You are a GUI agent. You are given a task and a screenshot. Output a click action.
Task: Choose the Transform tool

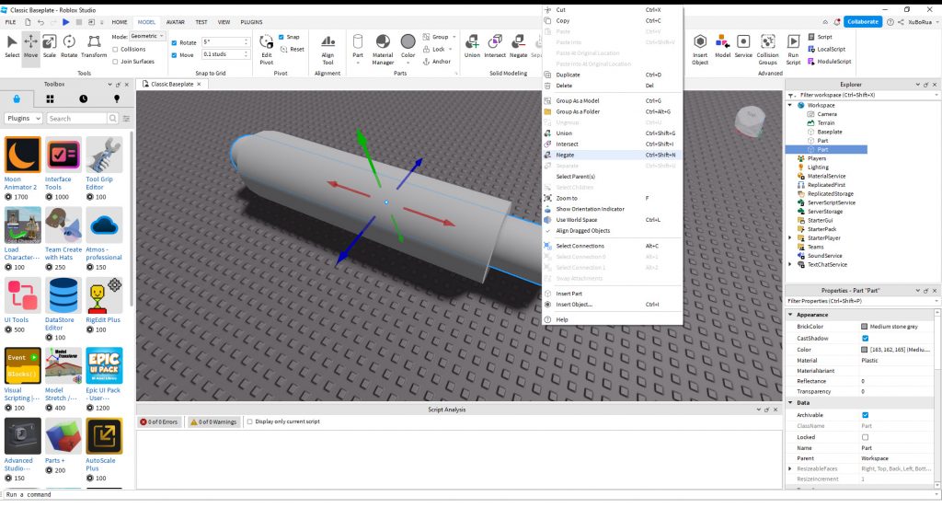(94, 44)
